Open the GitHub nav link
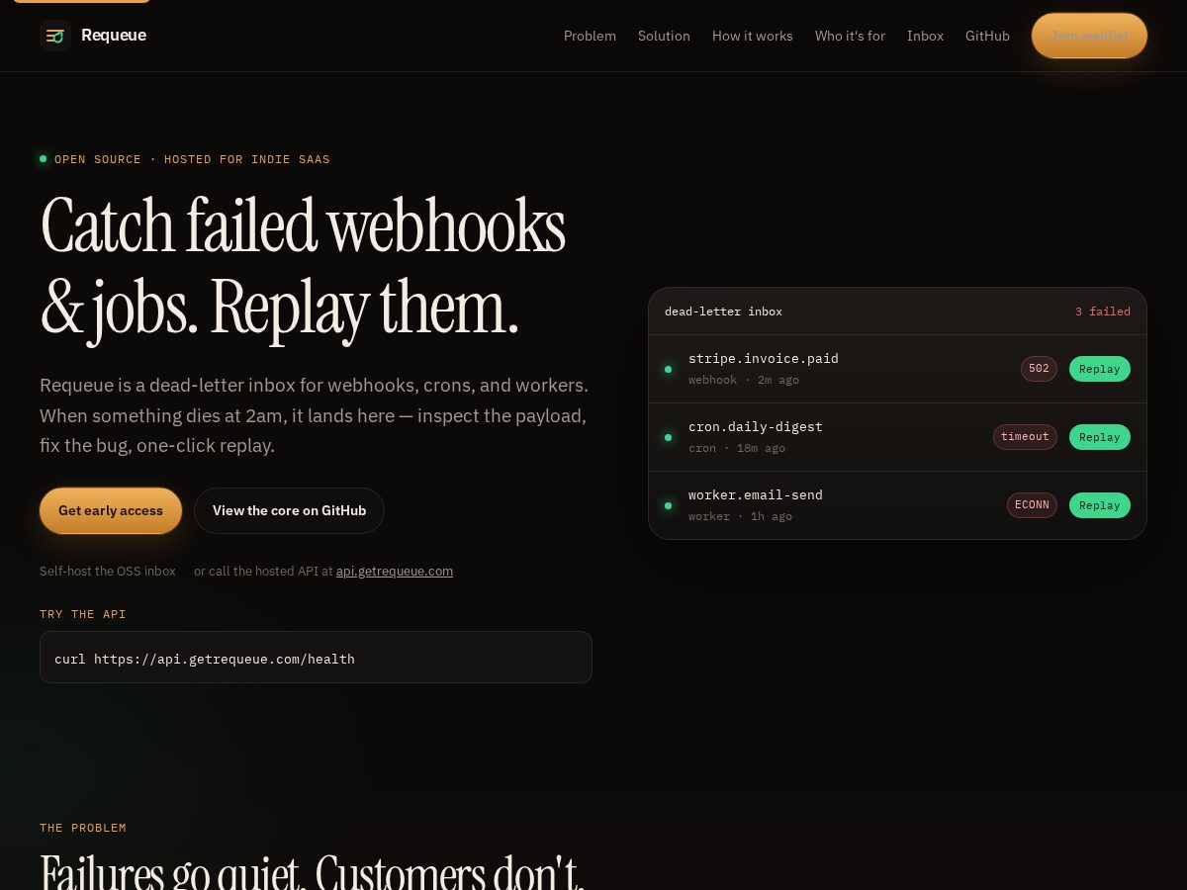 [x=987, y=36]
